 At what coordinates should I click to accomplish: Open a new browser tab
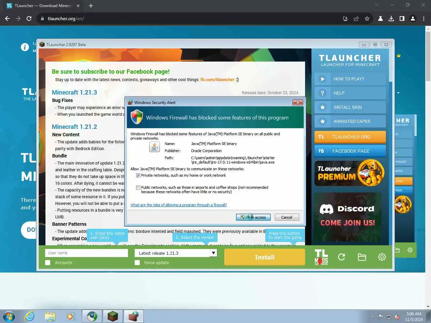tap(91, 6)
